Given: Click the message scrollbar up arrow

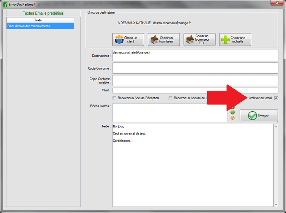Looking at the screenshot, I should (x=276, y=126).
